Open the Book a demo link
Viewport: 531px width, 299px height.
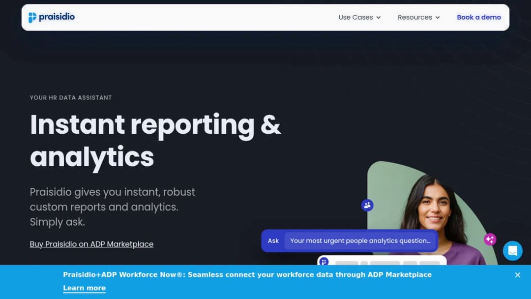click(x=478, y=17)
